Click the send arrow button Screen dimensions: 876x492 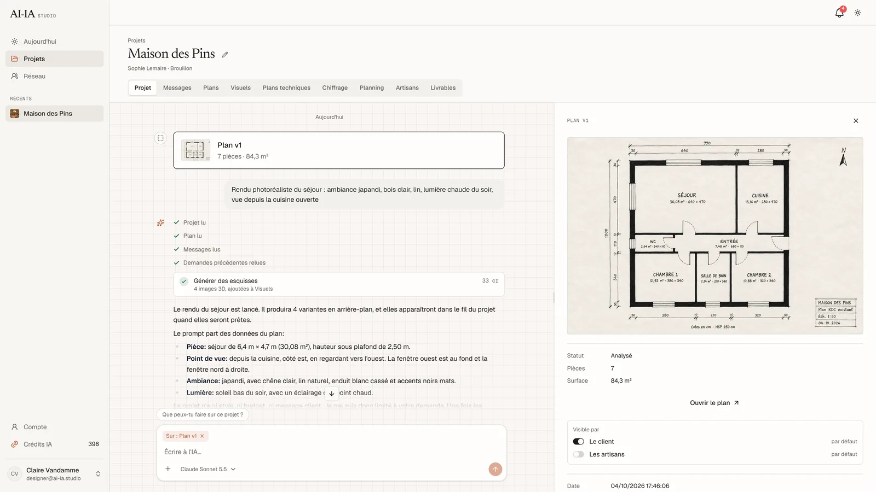(x=495, y=469)
